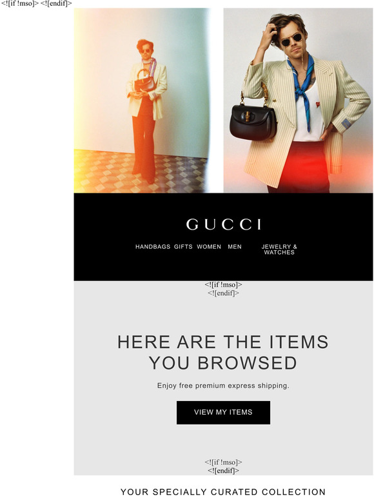Go to the GIFTS section
The width and height of the screenshot is (374, 499).
[183, 247]
